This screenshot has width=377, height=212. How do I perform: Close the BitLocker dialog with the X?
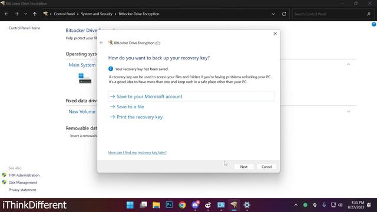[275, 34]
